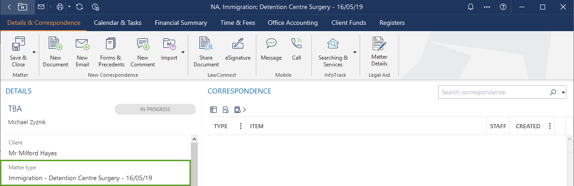Open the Share Document tool
Image resolution: width=574 pixels, height=186 pixels.
click(x=206, y=44)
